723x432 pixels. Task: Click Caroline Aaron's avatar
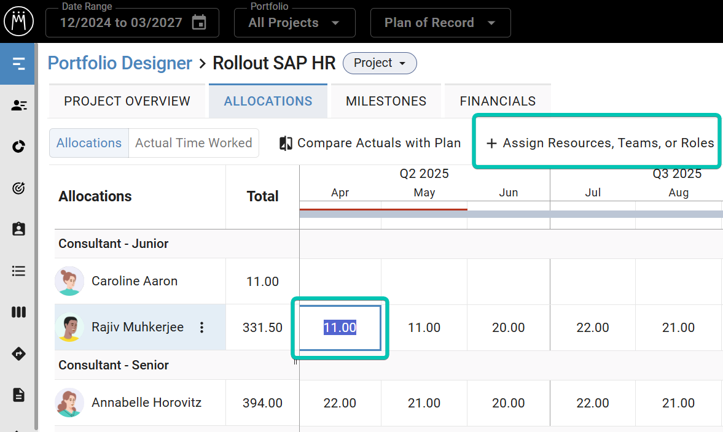[69, 281]
